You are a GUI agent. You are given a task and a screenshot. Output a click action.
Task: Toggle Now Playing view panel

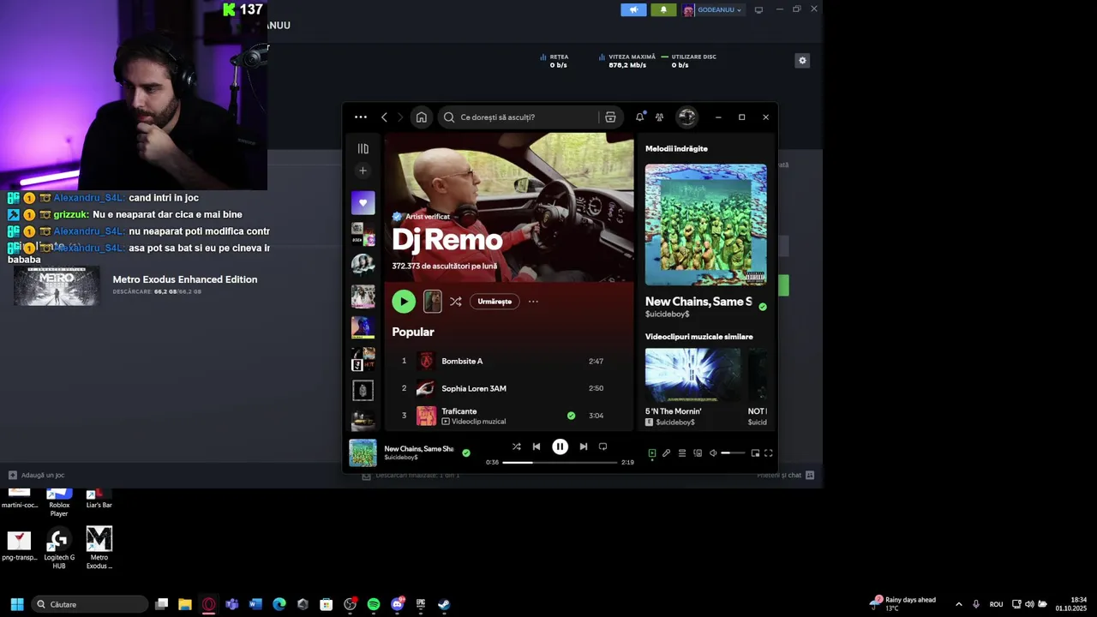point(652,453)
